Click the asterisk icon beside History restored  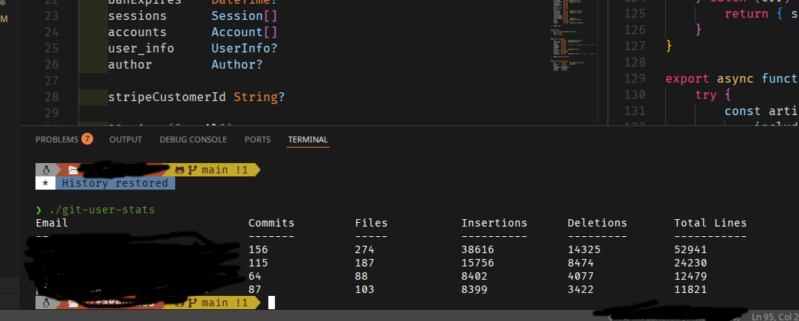pos(45,183)
